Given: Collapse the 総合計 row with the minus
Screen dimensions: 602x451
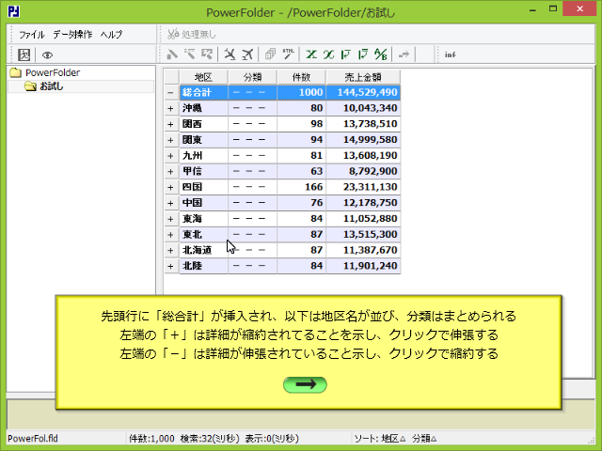Looking at the screenshot, I should 171,92.
